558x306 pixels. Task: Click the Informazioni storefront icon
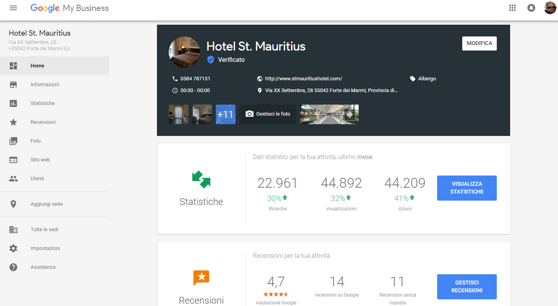(x=13, y=85)
